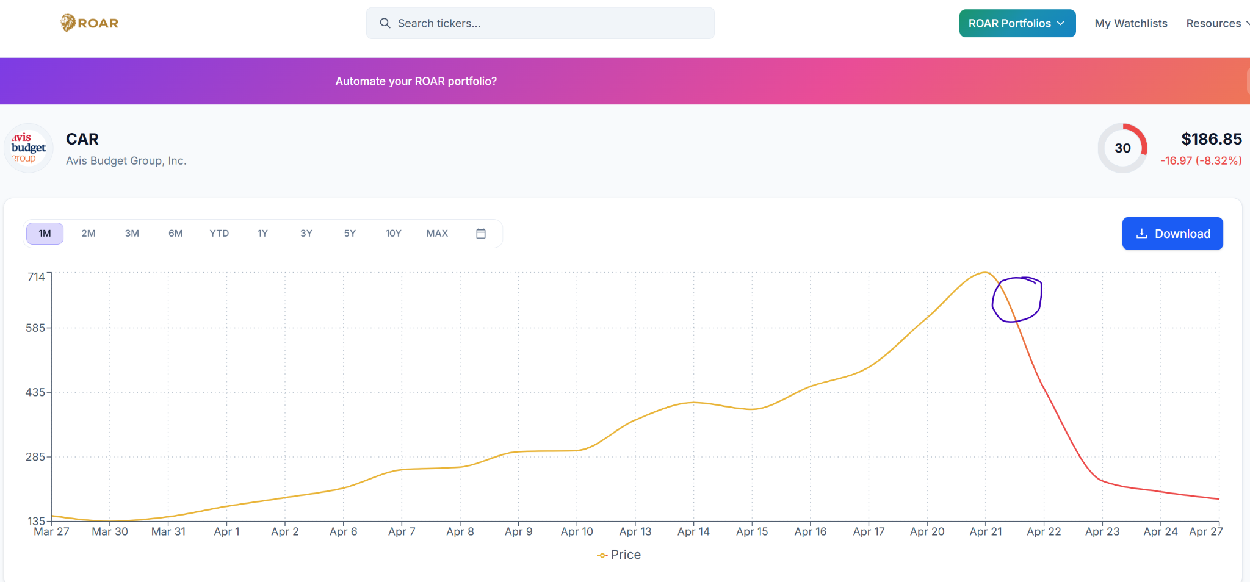This screenshot has height=582, width=1250.
Task: Select the 6M range tab
Action: (x=176, y=234)
